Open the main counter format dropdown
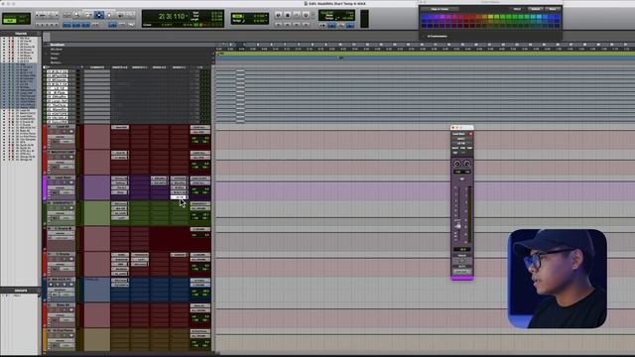Screen dimensions: 635x357 [x=187, y=16]
